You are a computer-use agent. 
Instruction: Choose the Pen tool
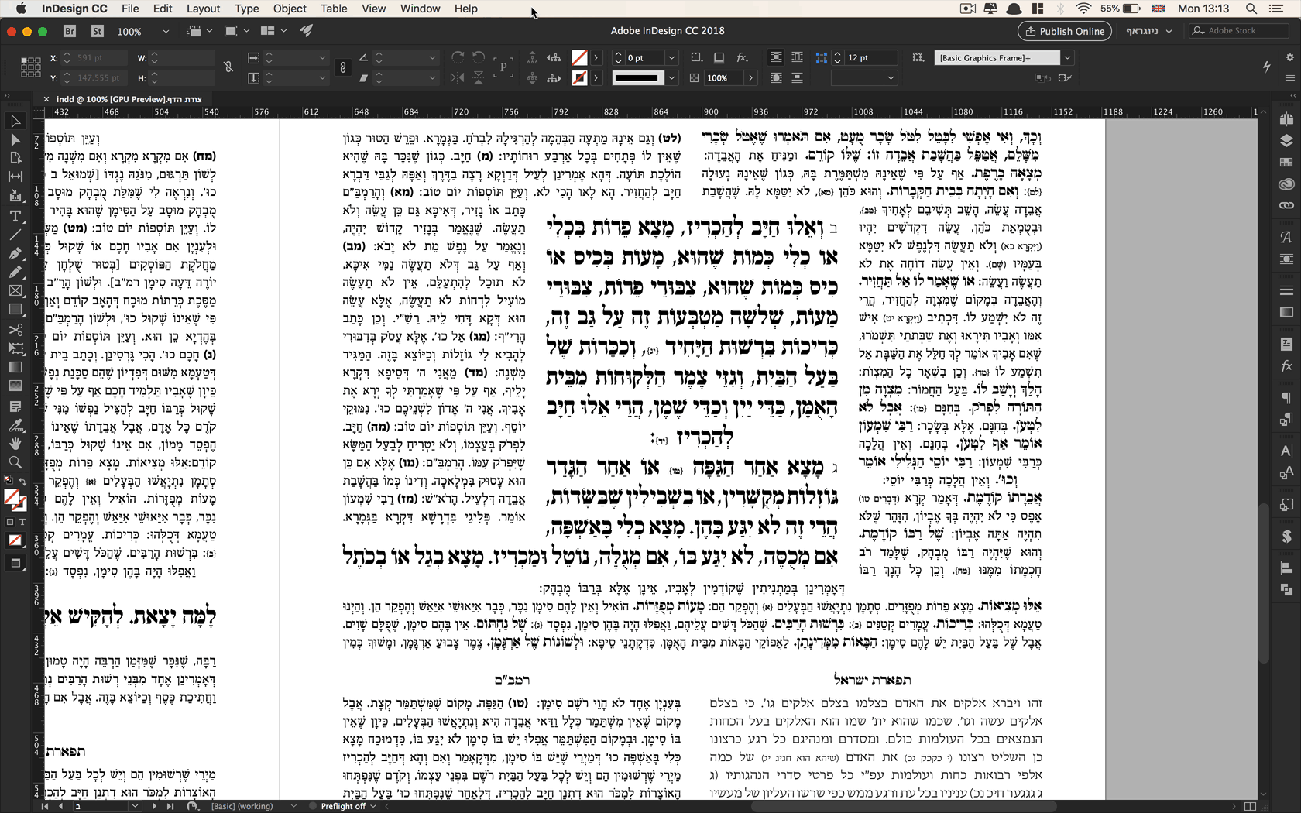tap(15, 253)
